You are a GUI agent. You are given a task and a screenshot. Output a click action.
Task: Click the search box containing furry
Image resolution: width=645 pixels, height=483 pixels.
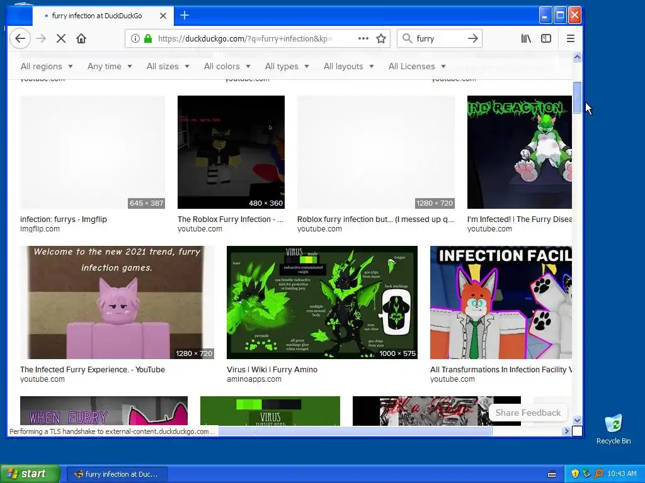click(x=439, y=38)
